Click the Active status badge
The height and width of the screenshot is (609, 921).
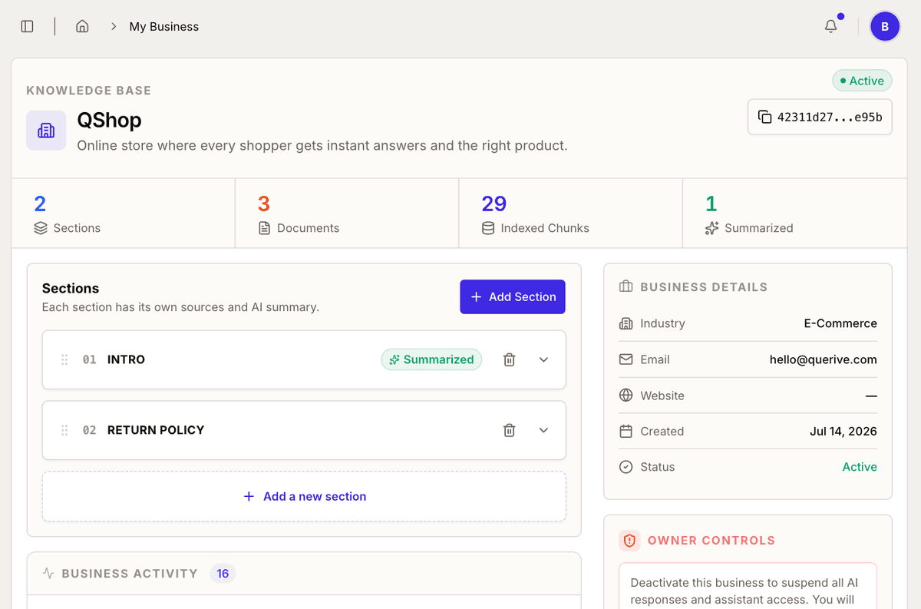[x=862, y=81]
